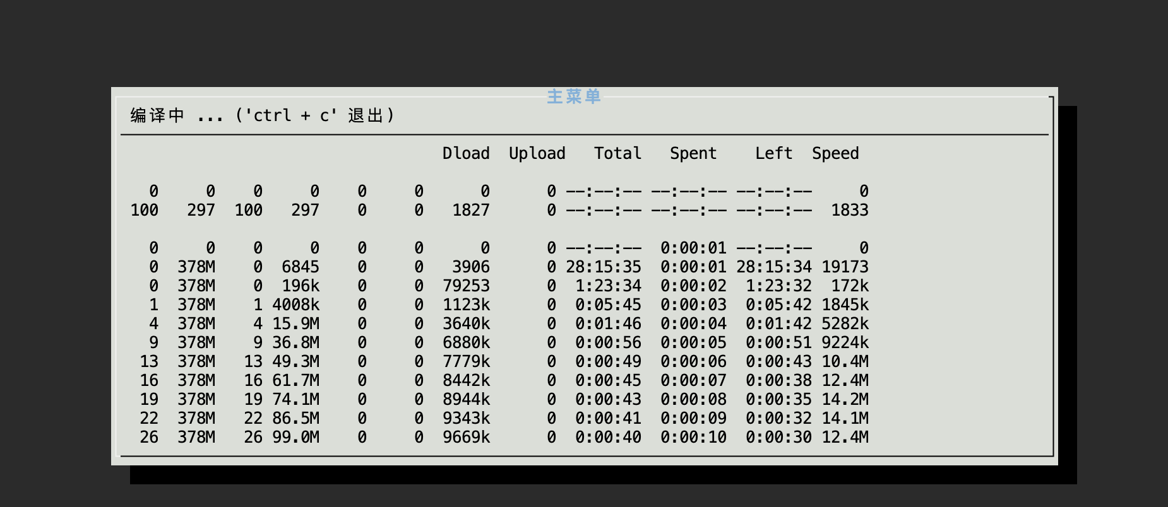Select the Total column header
The width and height of the screenshot is (1168, 507).
(x=617, y=153)
